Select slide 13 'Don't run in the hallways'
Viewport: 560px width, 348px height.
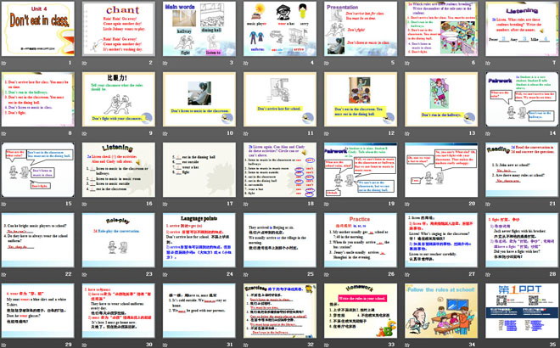[441, 99]
